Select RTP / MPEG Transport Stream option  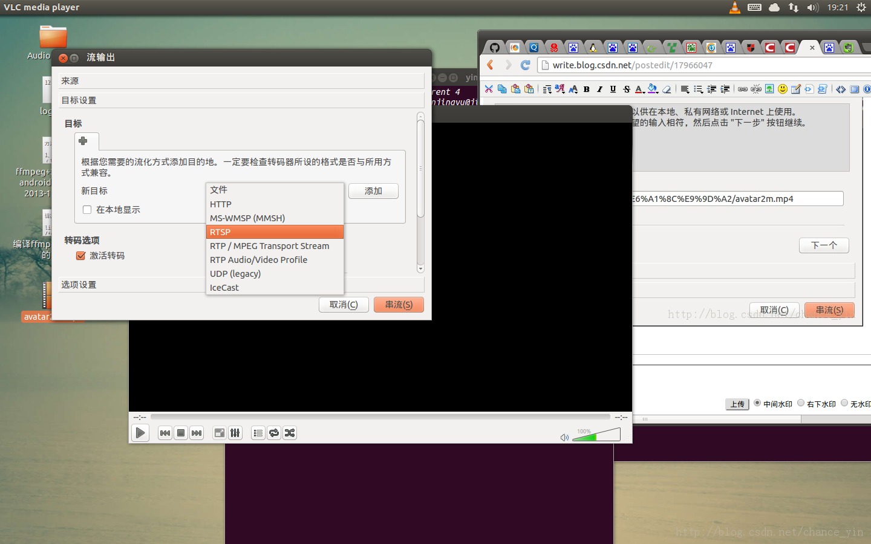[x=275, y=246]
